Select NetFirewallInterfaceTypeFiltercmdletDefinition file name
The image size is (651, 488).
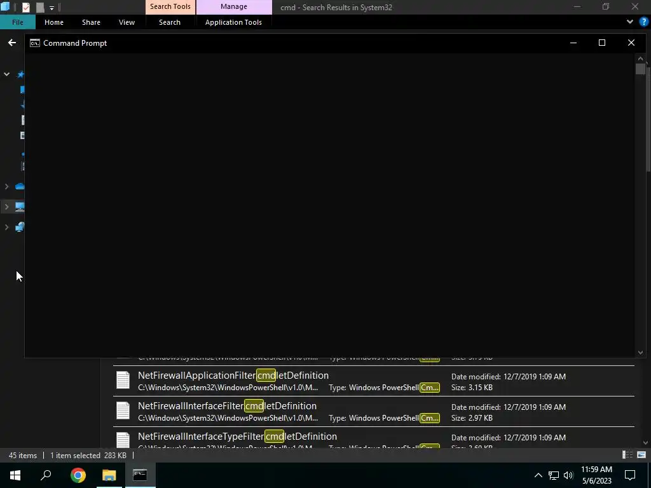coord(238,437)
